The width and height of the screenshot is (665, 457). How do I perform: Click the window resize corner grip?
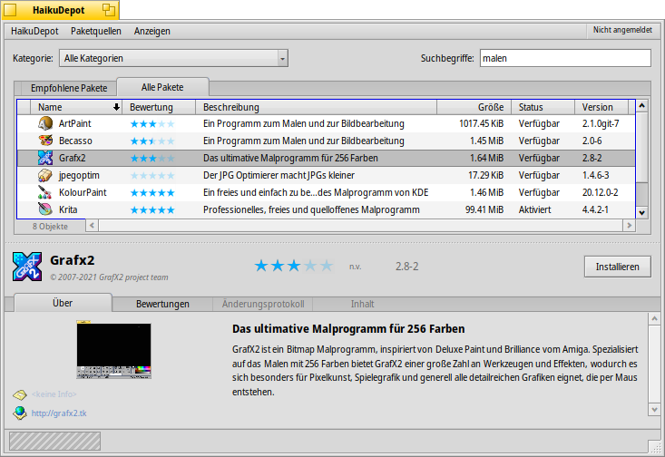click(656, 447)
